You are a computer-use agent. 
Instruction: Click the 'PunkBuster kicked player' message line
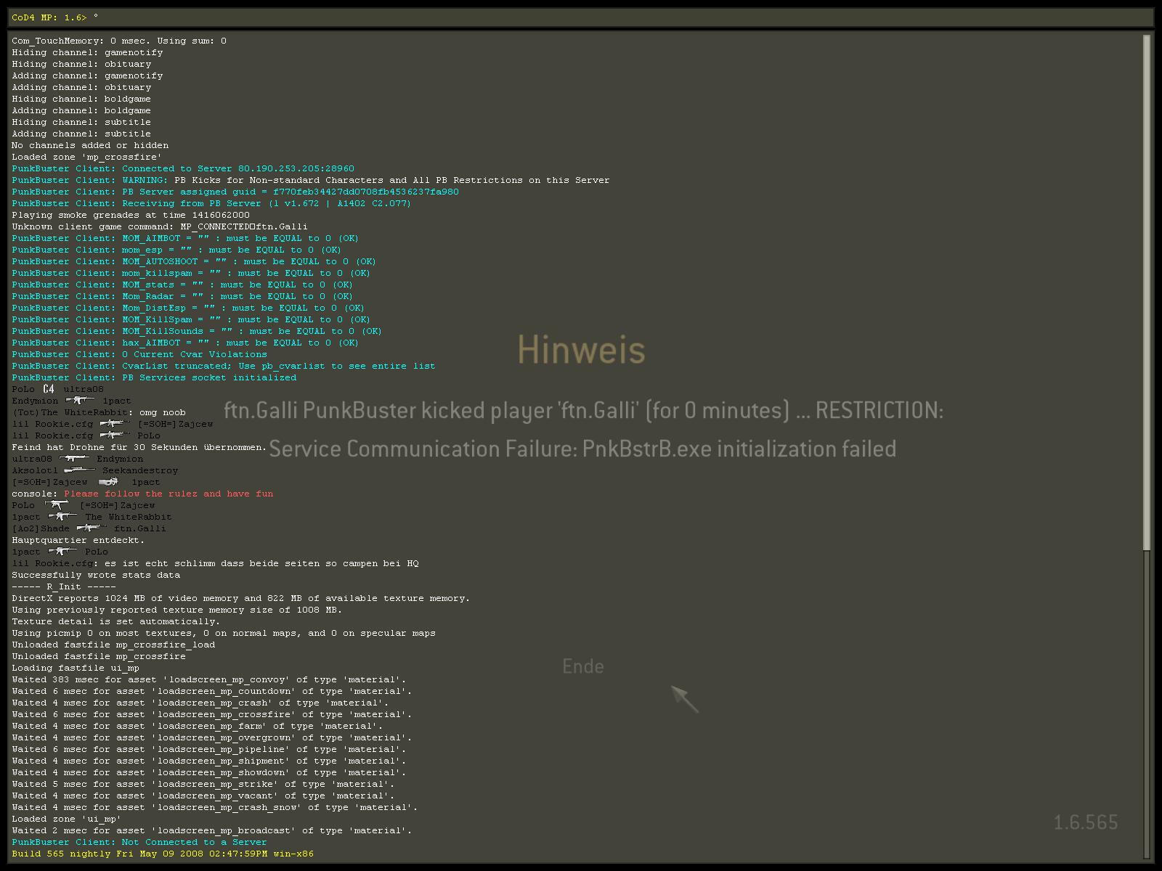pos(583,410)
